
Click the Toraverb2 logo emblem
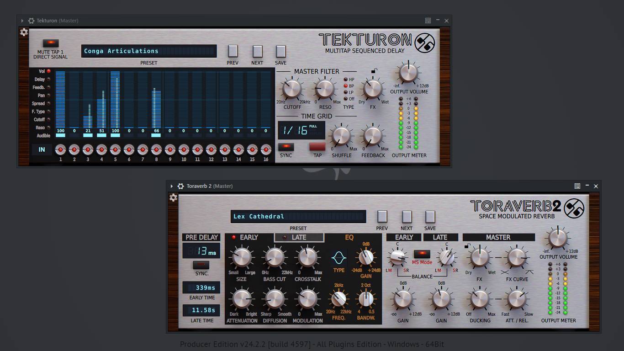point(574,208)
